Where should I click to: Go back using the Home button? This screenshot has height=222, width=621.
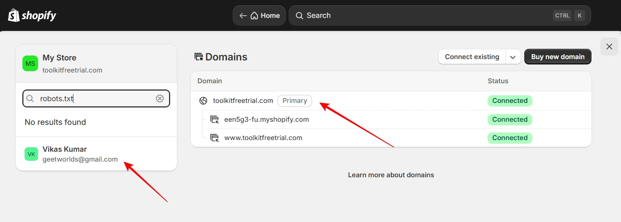coord(259,16)
